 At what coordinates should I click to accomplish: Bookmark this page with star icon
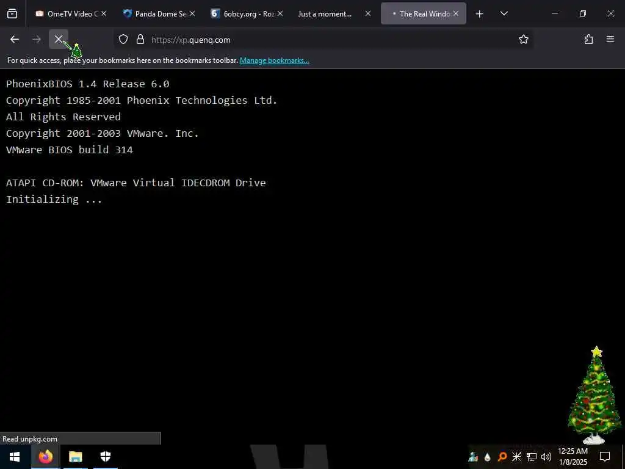pos(523,39)
